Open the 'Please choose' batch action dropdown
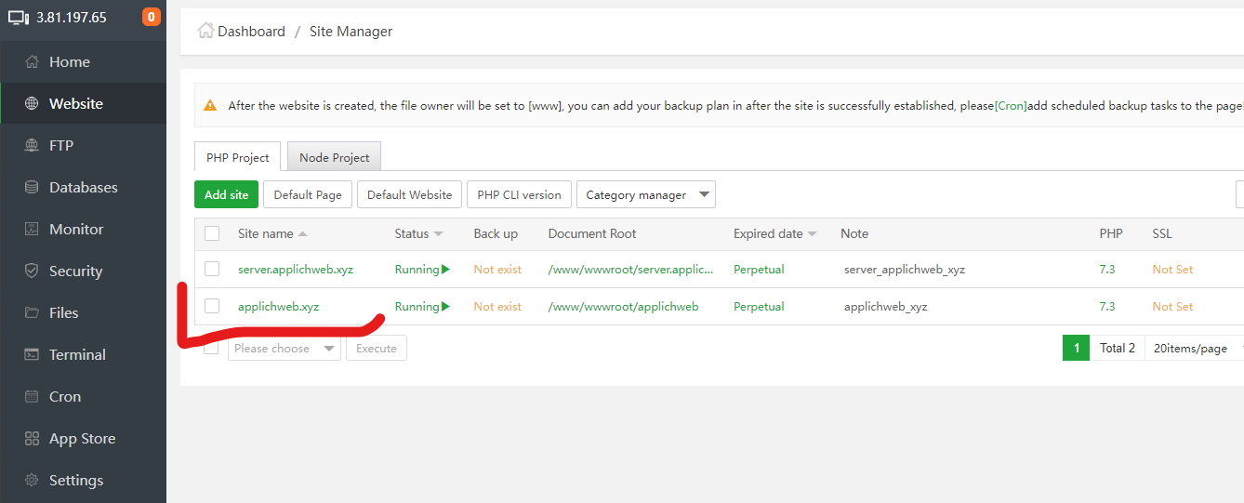1244x503 pixels. 284,349
